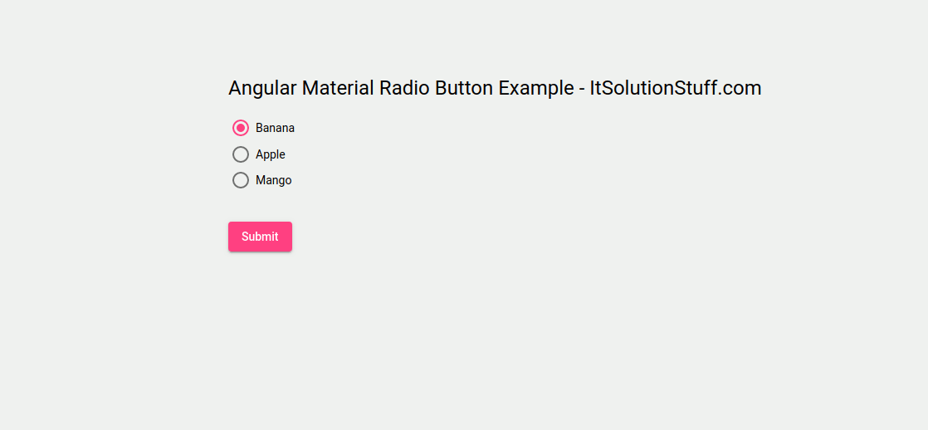
Task: Choose the Apple radio option circle
Action: point(241,154)
